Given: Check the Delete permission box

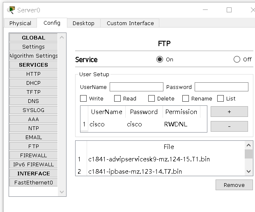Looking at the screenshot, I should pos(152,98).
